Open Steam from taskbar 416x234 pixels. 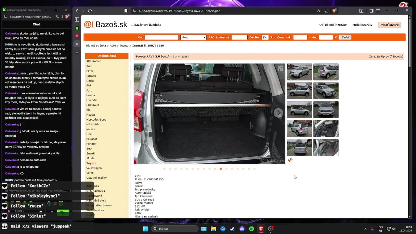232,229
